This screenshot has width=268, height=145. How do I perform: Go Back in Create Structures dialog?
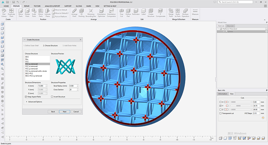53,112
